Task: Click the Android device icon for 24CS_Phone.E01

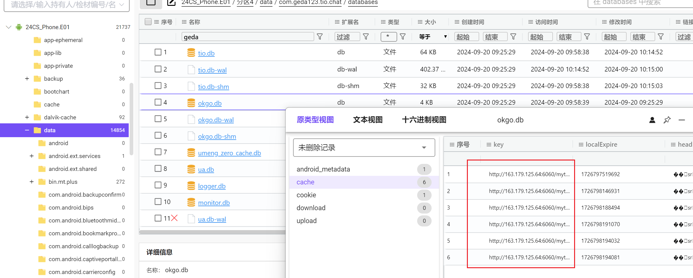Action: coord(19,27)
